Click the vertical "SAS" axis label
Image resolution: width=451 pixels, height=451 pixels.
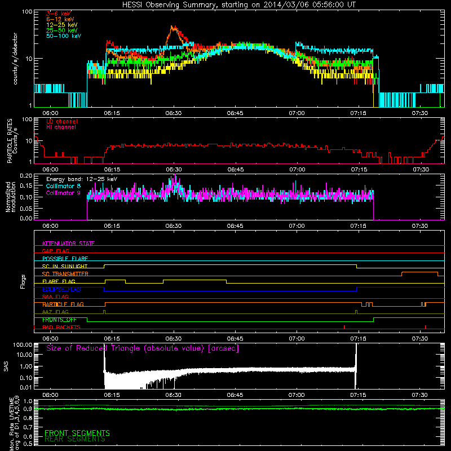(6, 366)
